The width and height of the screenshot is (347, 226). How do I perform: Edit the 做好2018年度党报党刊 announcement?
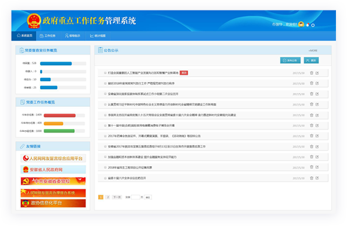(x=317, y=83)
